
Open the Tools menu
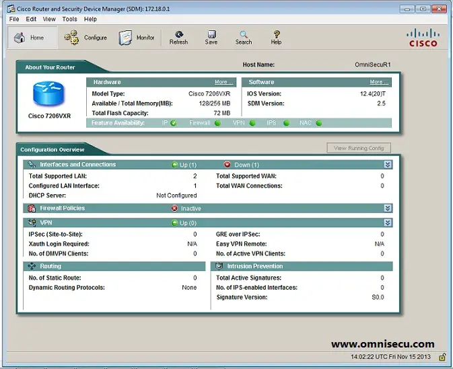click(69, 19)
